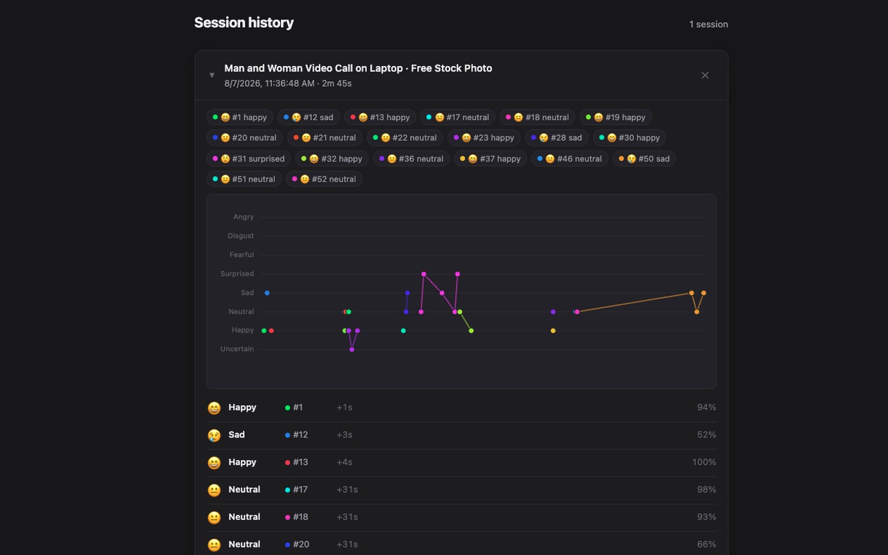This screenshot has height=555, width=888.
Task: Click the session title "Man and Woman Video Call on Laptop"
Action: [x=314, y=68]
